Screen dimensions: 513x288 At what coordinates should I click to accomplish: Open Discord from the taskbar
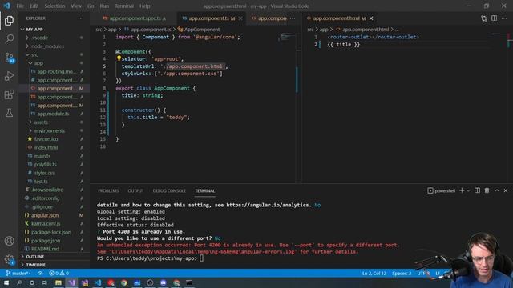coord(163,282)
